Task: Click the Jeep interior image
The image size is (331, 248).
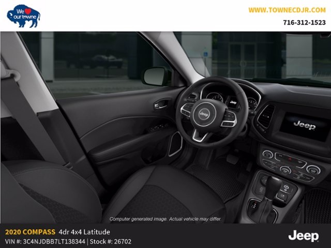Action: 165,128
